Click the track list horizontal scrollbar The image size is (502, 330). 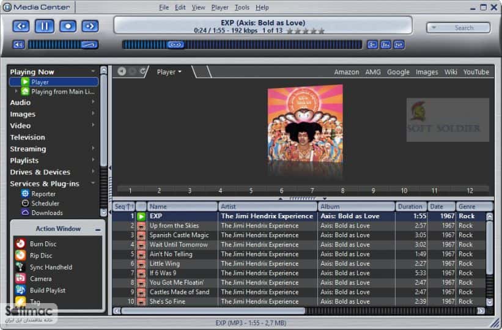coord(213,310)
